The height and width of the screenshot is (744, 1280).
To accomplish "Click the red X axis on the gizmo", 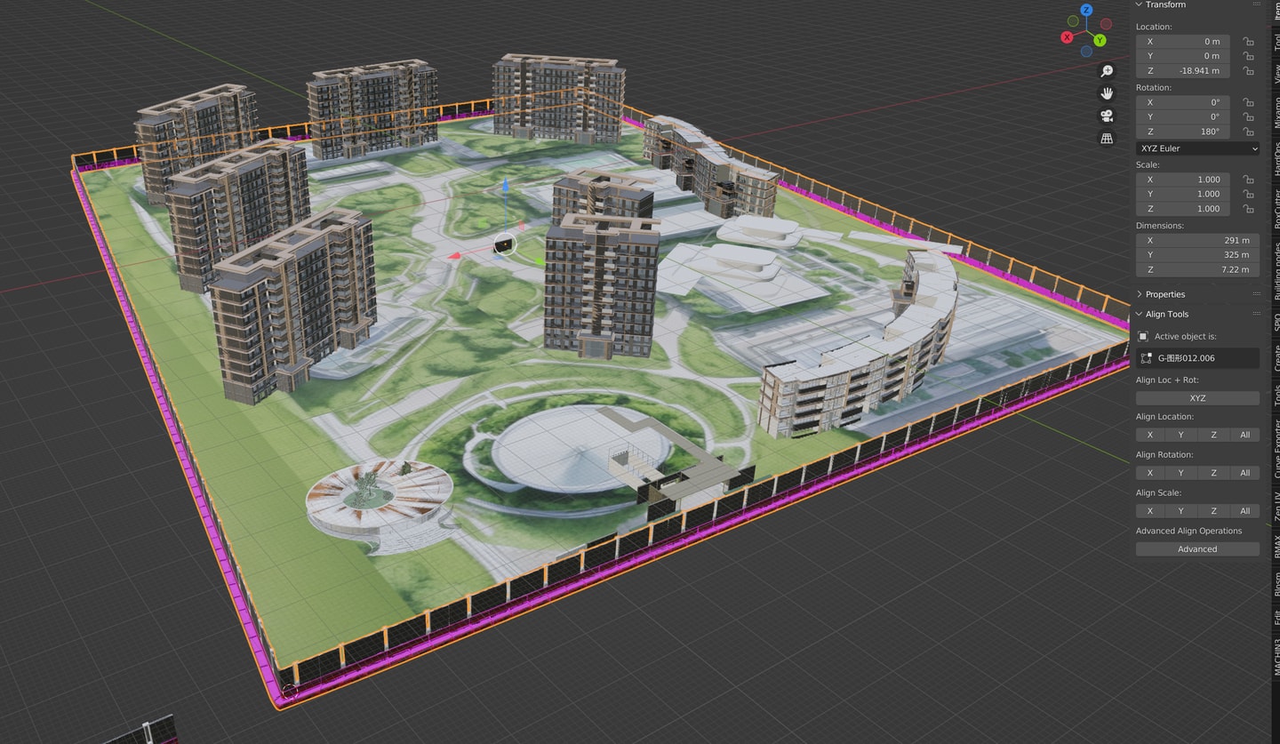I will pyautogui.click(x=1067, y=37).
